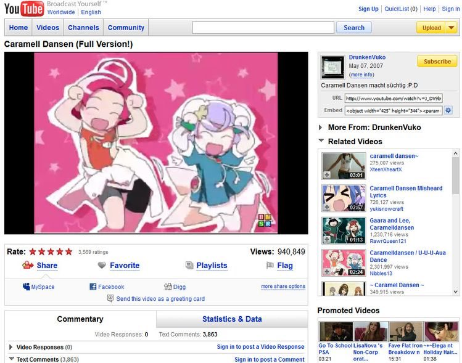Add caramell dansen~ video to QuickList

326,175
